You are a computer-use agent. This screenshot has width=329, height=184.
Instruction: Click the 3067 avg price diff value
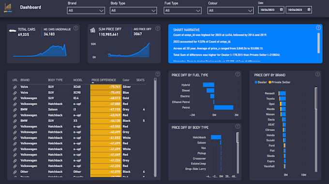[137, 34]
